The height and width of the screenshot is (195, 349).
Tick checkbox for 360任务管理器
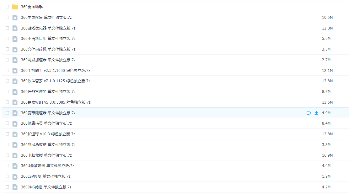7,91
